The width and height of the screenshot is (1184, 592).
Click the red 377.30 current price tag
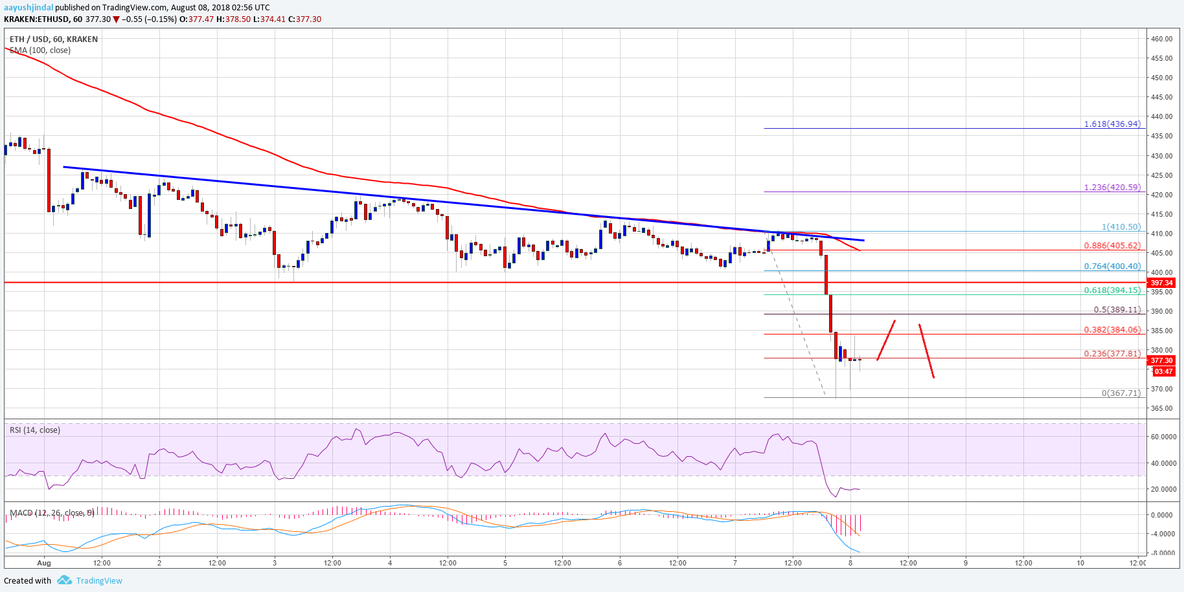(1161, 360)
